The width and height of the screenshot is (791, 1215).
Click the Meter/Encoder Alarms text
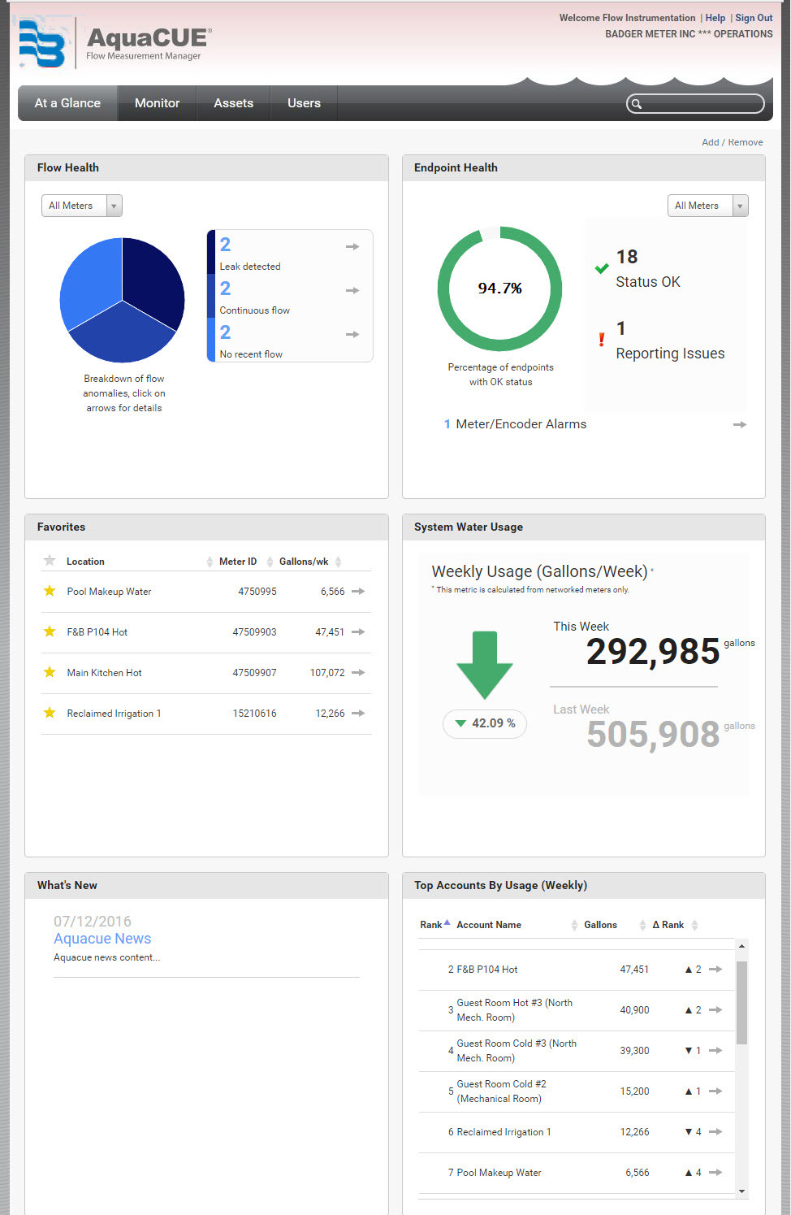coord(521,424)
